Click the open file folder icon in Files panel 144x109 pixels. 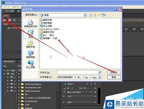(5, 20)
